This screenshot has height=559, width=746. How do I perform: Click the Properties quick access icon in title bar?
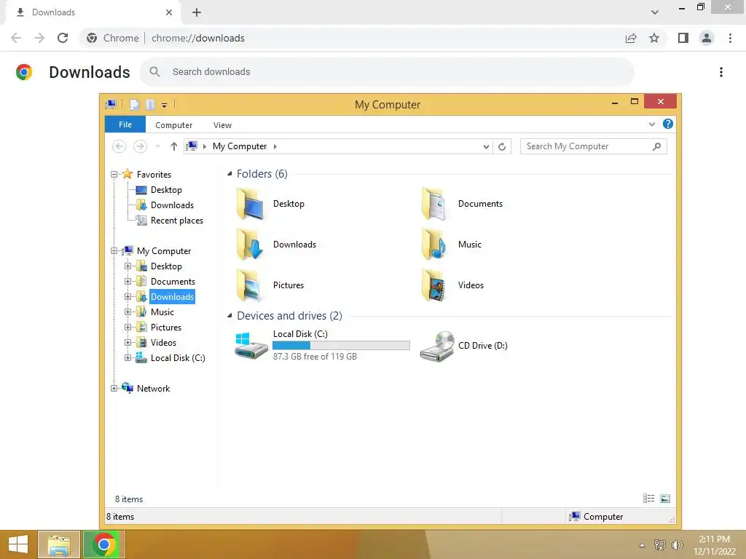pyautogui.click(x=135, y=105)
